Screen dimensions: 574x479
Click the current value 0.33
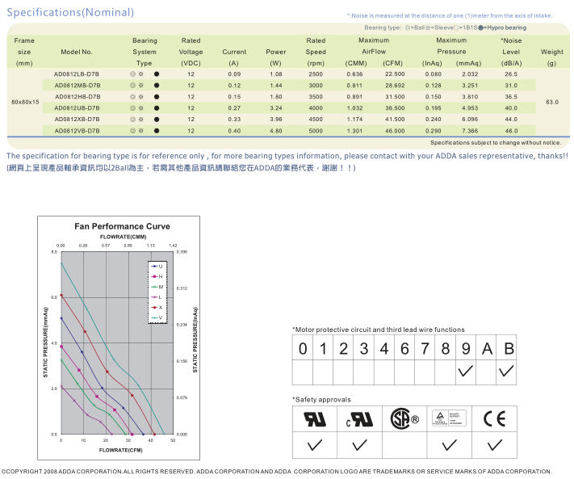tap(234, 119)
